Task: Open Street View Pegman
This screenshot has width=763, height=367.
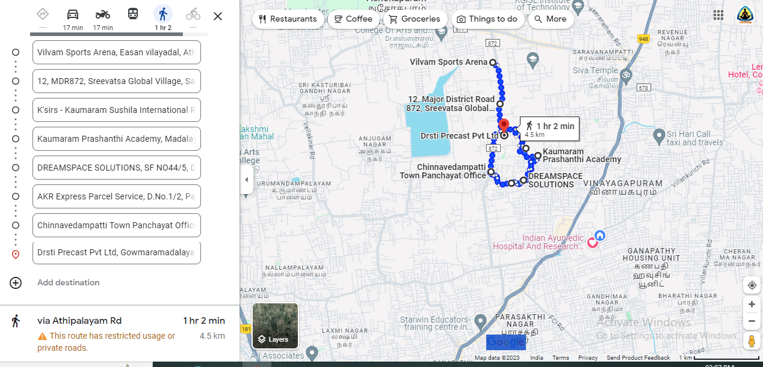Action: (x=752, y=342)
